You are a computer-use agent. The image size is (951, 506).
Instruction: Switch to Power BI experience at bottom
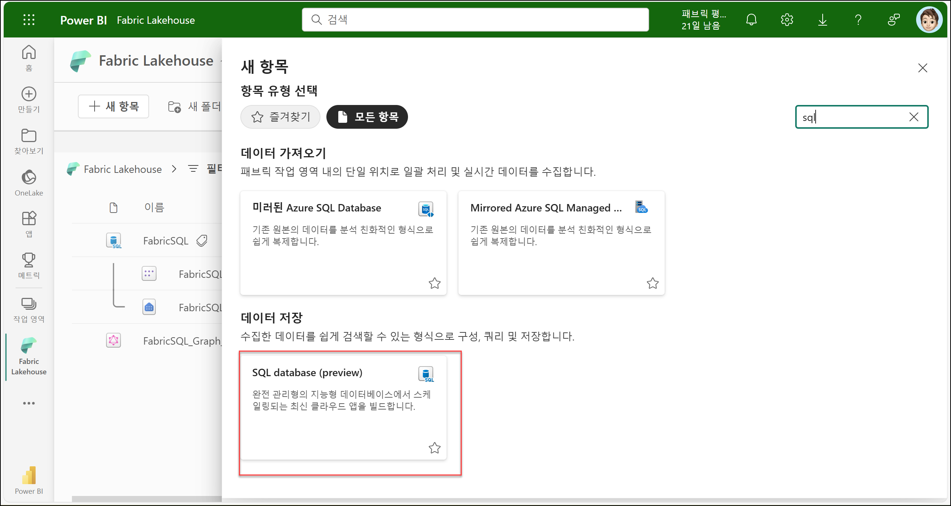[x=29, y=480]
